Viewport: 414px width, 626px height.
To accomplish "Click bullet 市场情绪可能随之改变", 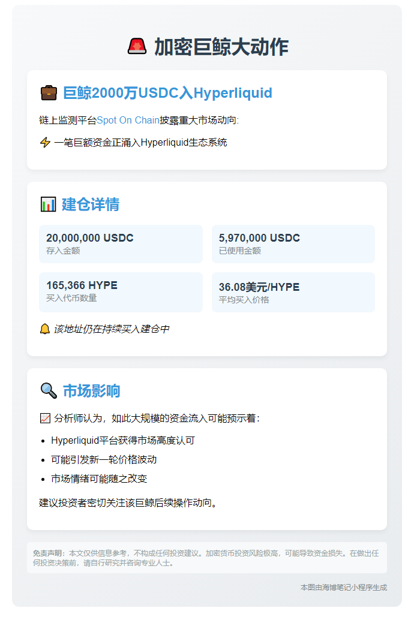I will (99, 479).
